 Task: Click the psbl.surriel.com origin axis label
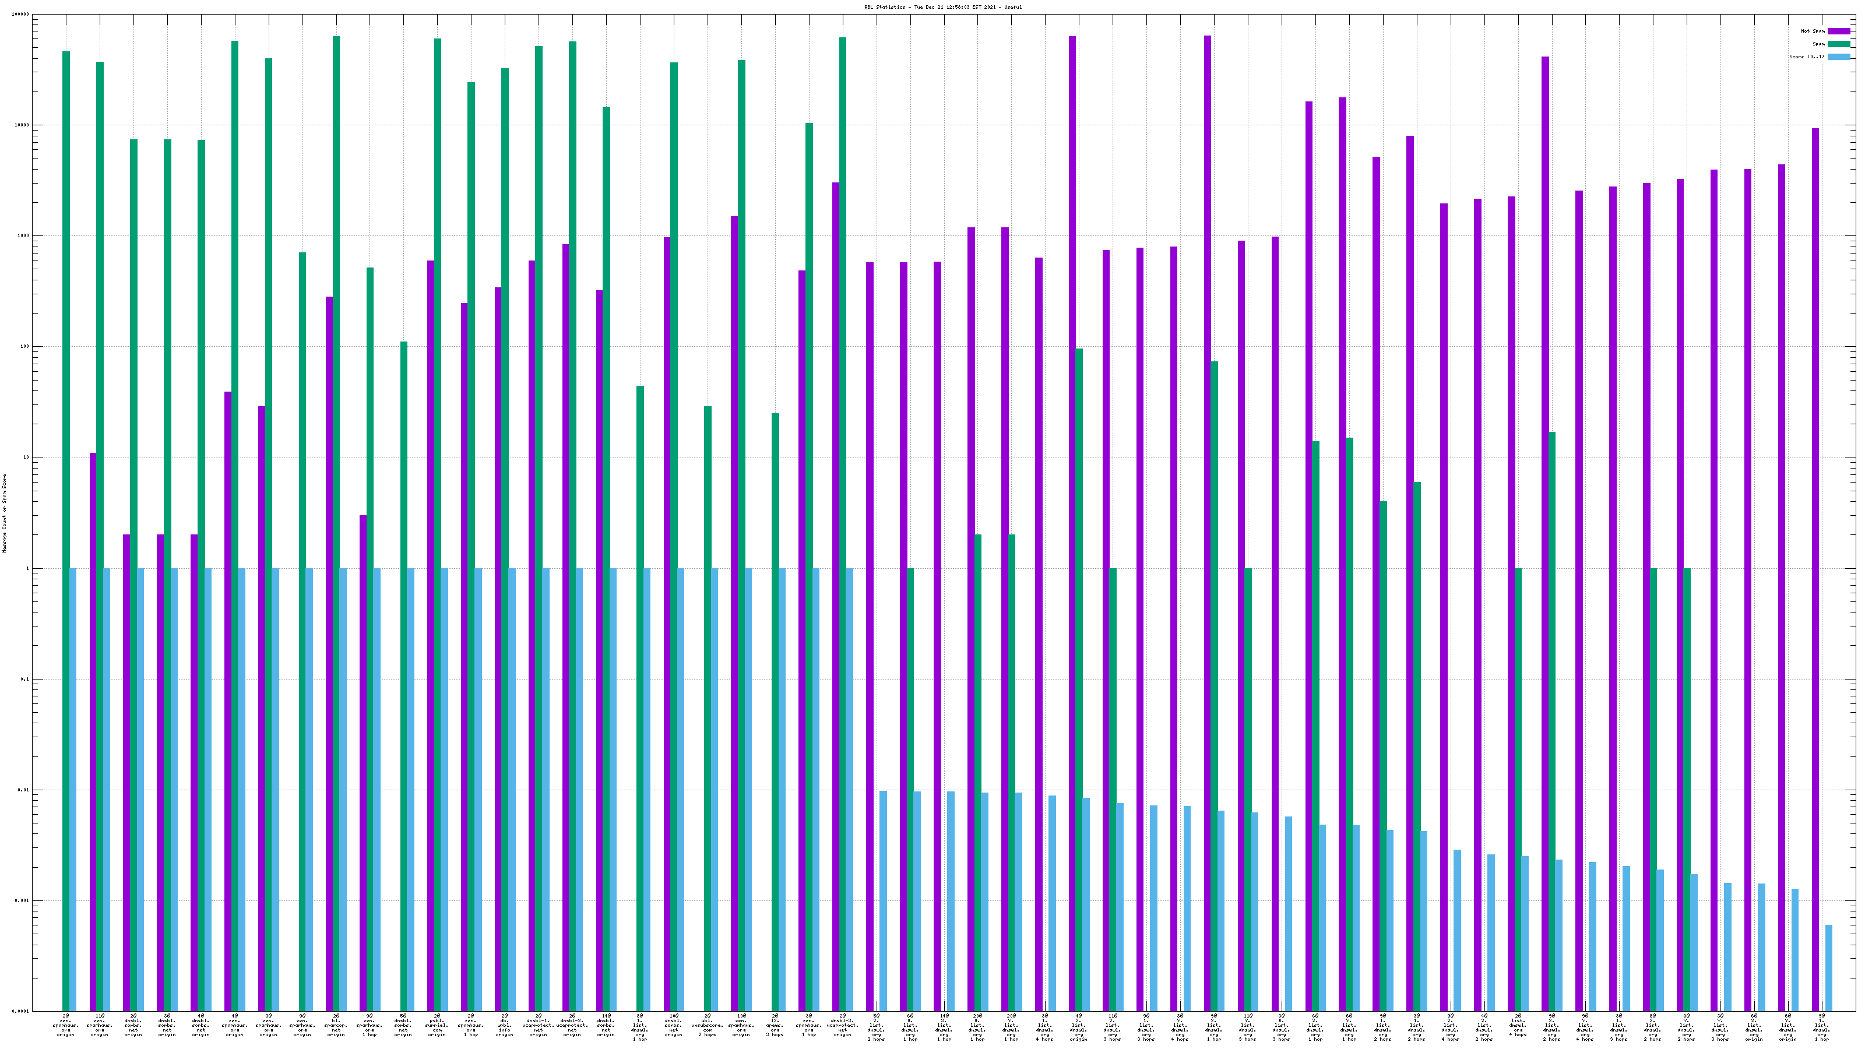pyautogui.click(x=437, y=1025)
